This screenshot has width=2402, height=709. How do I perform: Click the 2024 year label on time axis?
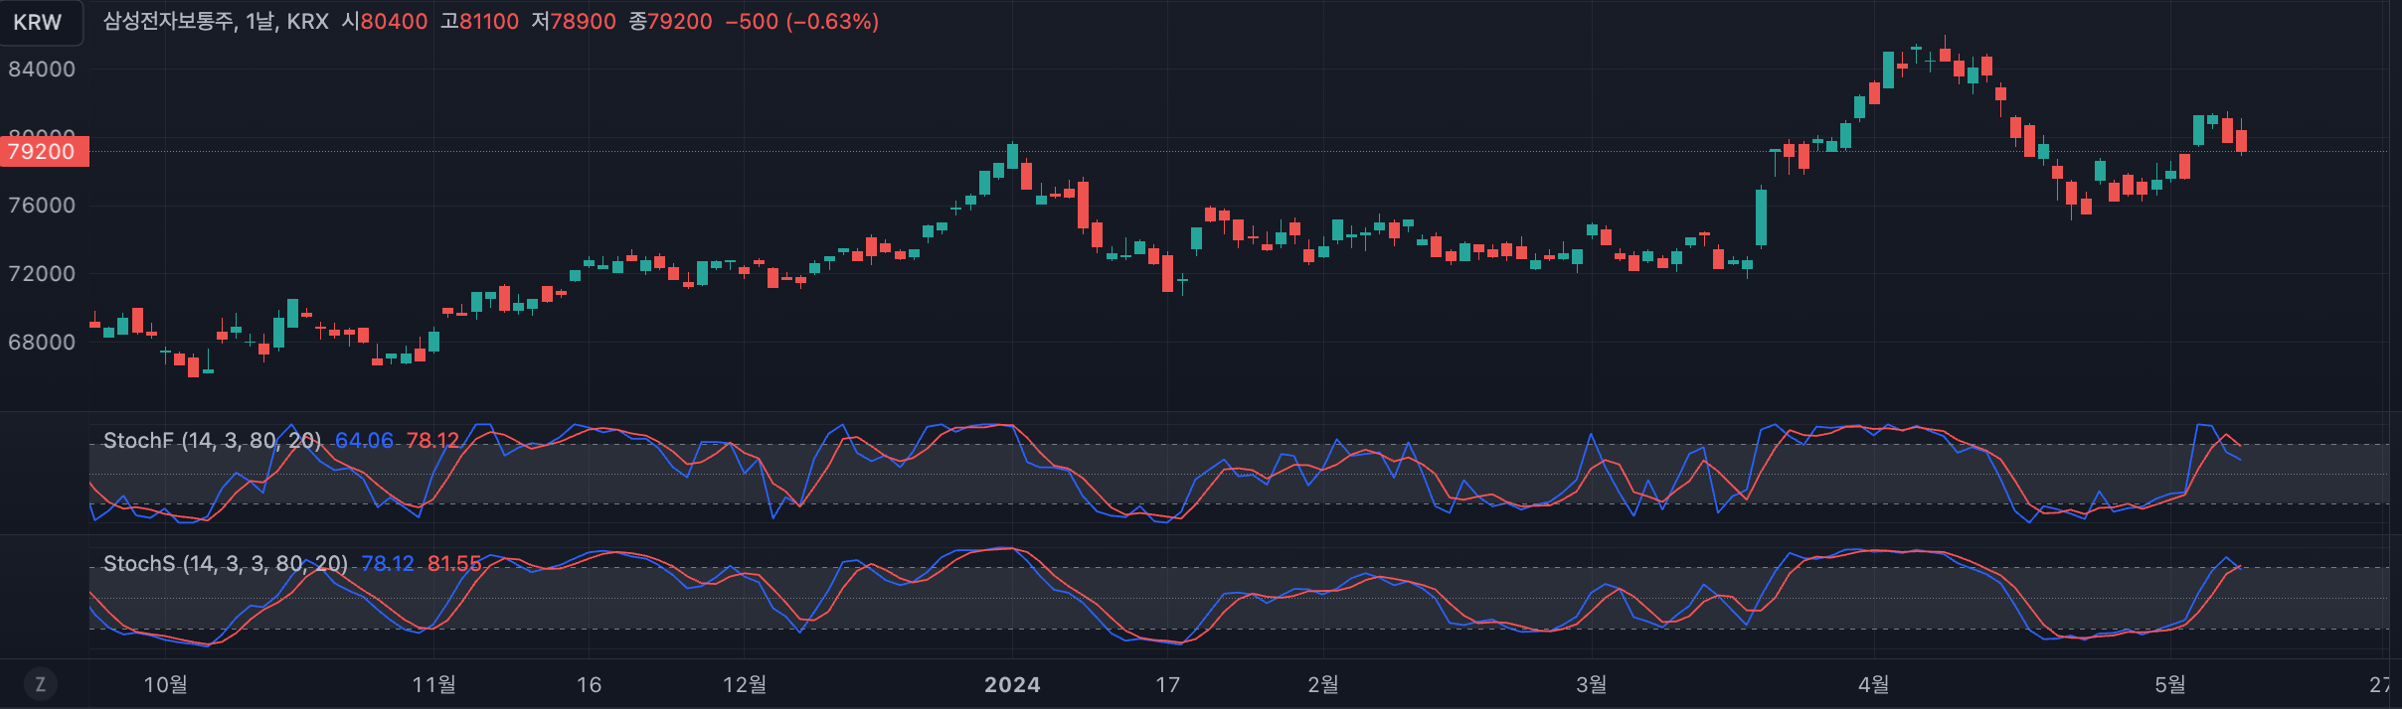[x=1012, y=684]
